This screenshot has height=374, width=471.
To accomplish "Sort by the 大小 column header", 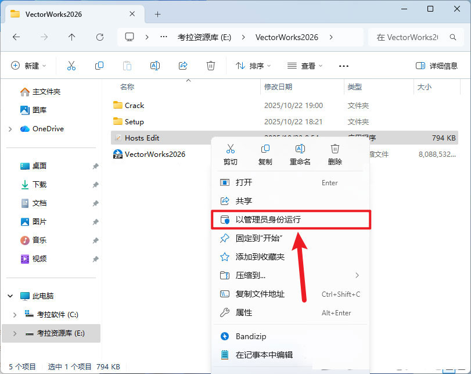I will point(425,87).
